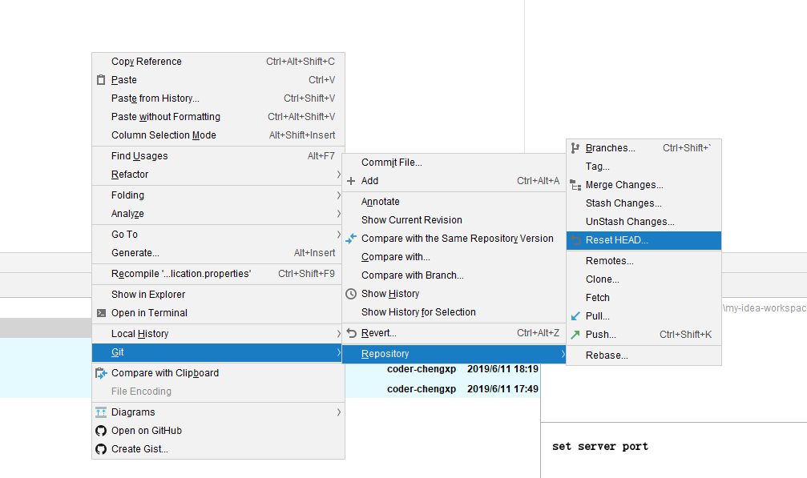Choose Show in Explorer
This screenshot has width=807, height=478.
pyautogui.click(x=218, y=295)
